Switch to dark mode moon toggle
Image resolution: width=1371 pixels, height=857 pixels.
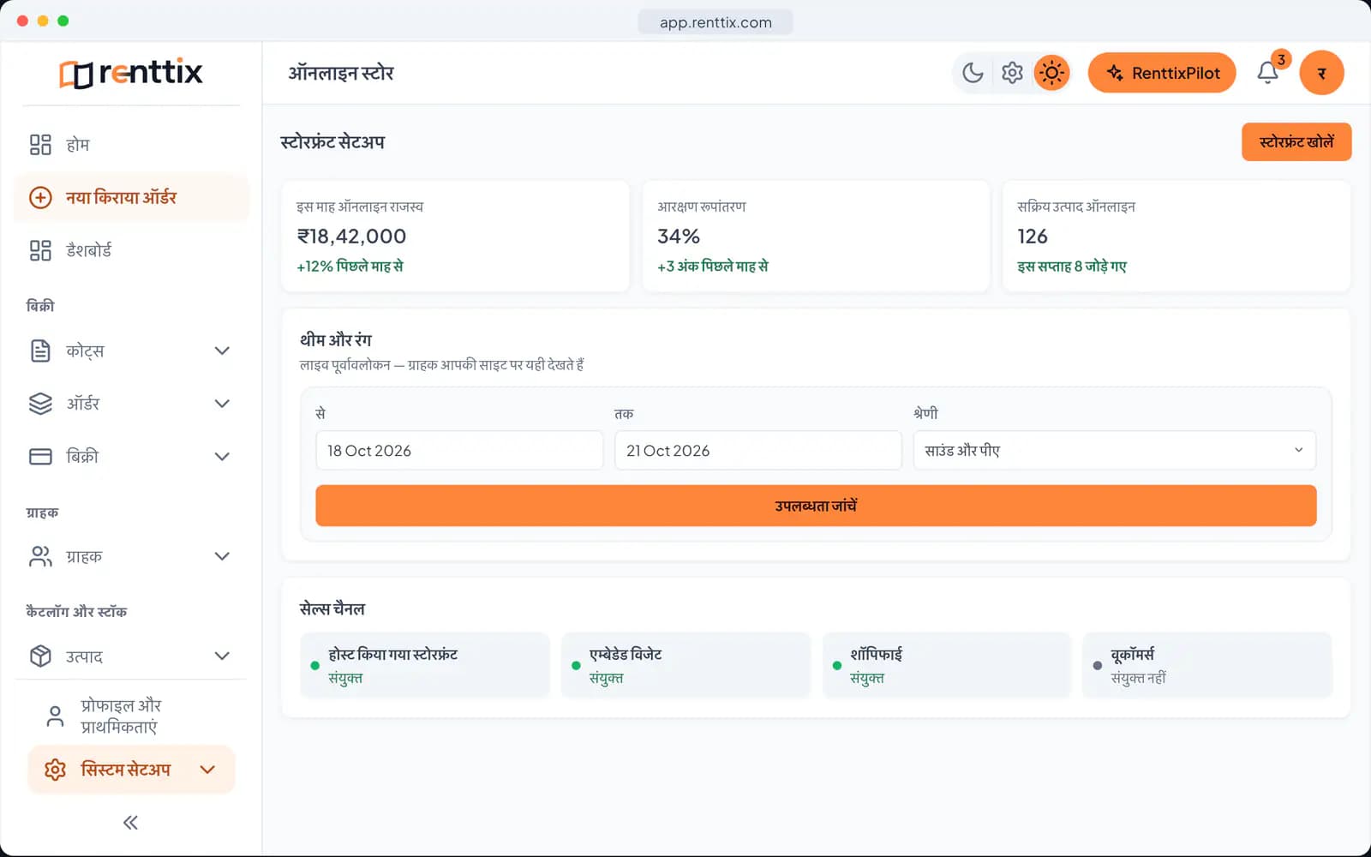pos(973,73)
